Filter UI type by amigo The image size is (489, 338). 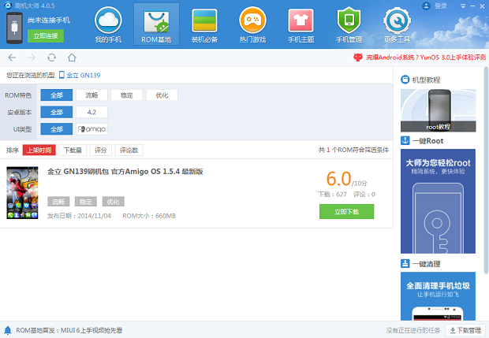(91, 129)
